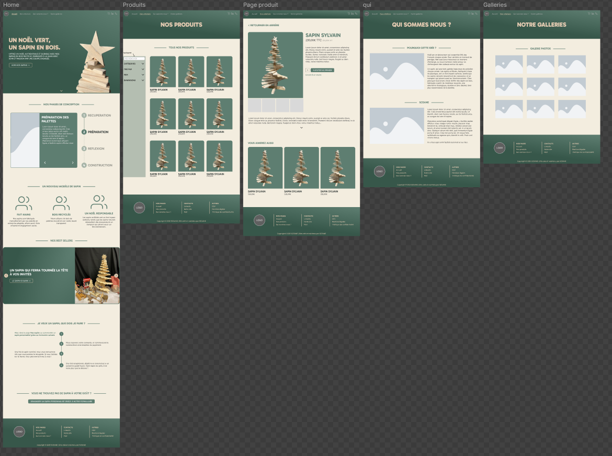Click the Un Noël Responsable people icon

click(x=98, y=202)
